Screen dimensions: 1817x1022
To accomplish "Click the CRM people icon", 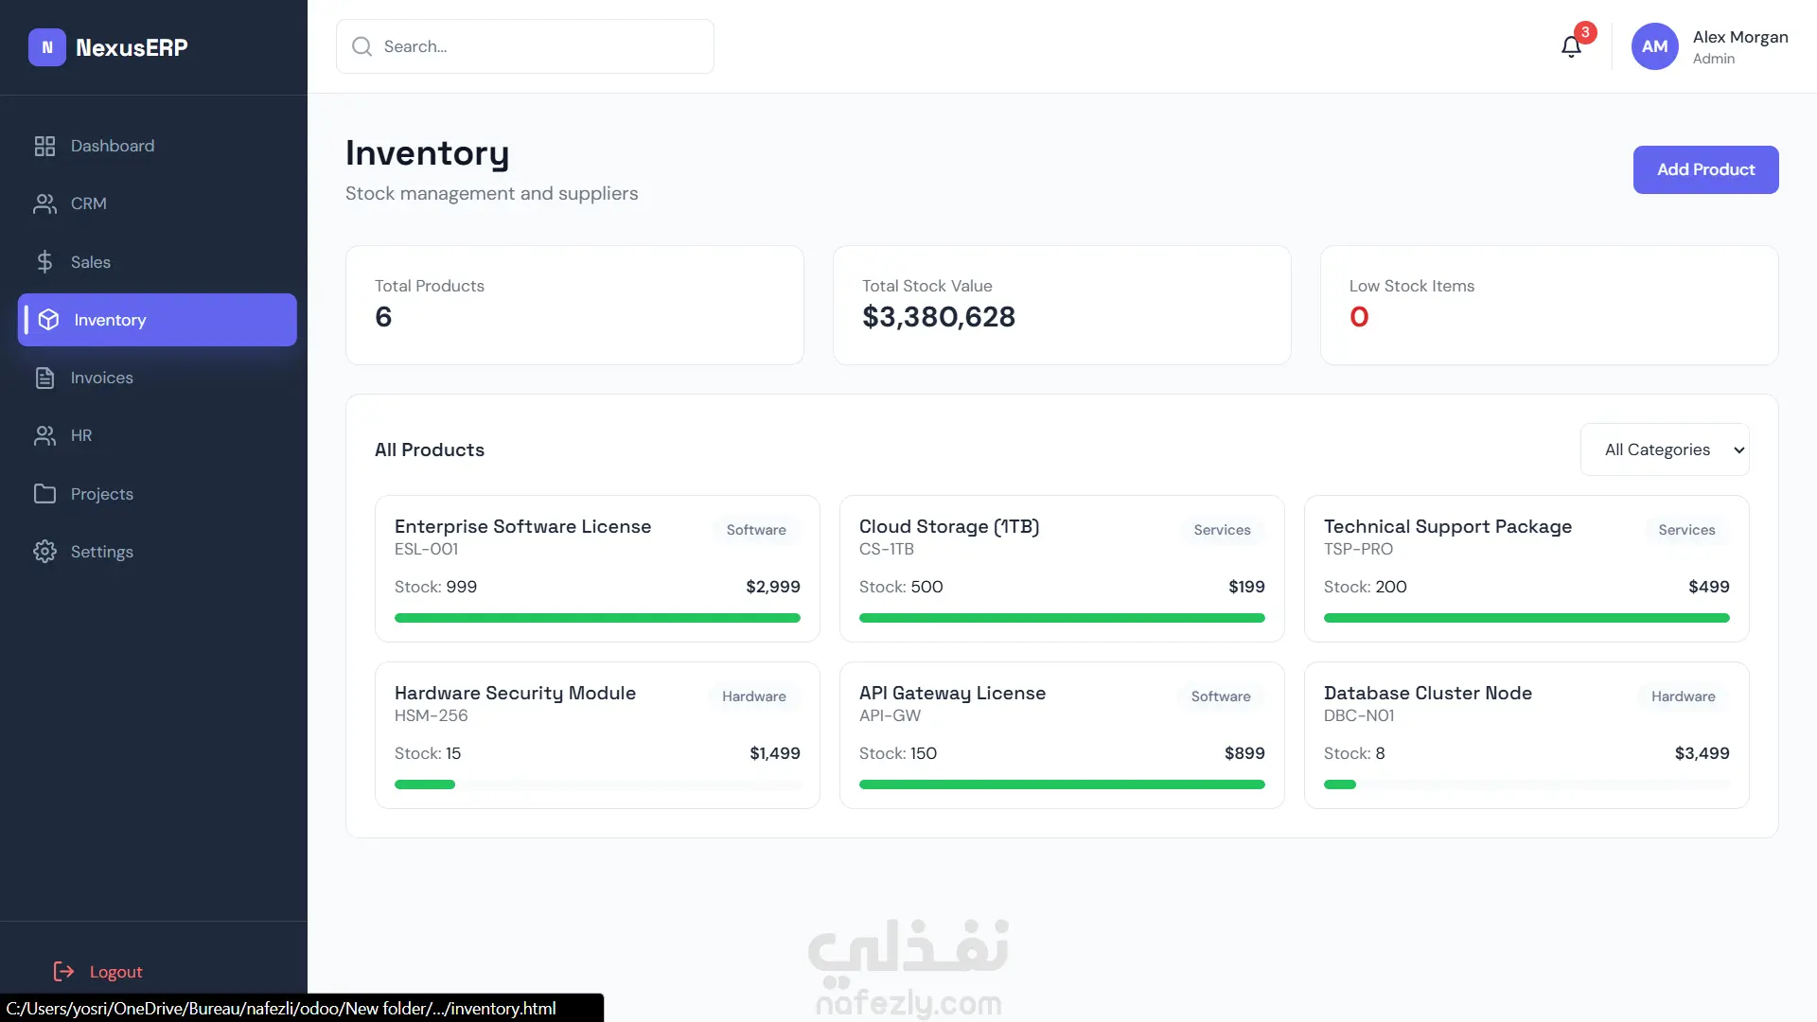I will point(44,203).
